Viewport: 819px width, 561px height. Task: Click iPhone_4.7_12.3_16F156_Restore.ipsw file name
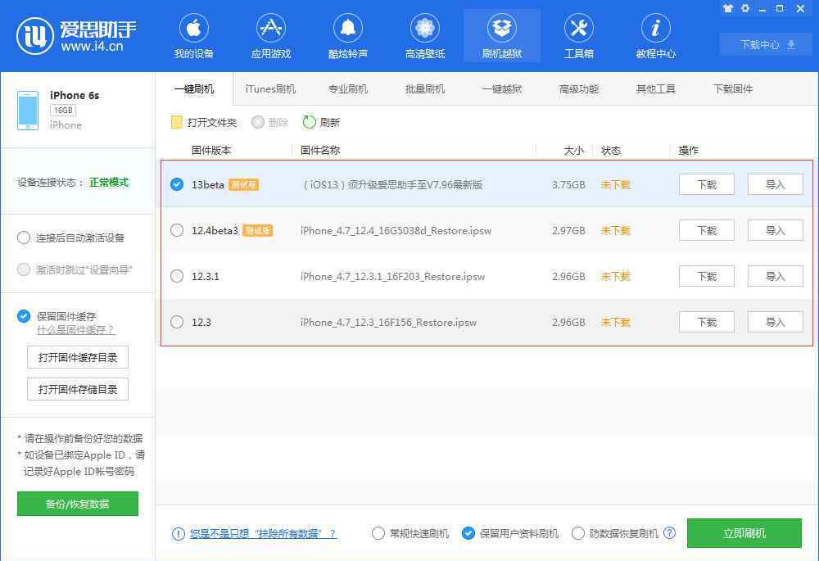(388, 323)
